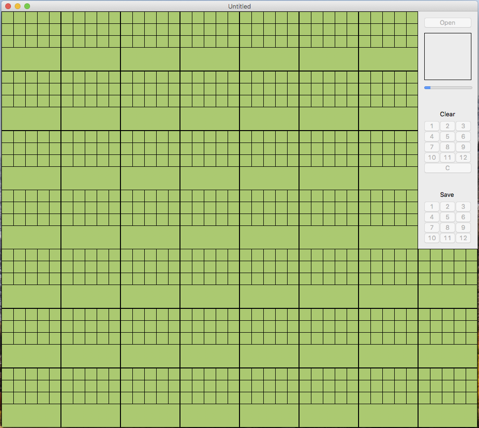
Task: Click the empty preview image box
Action: tap(448, 57)
